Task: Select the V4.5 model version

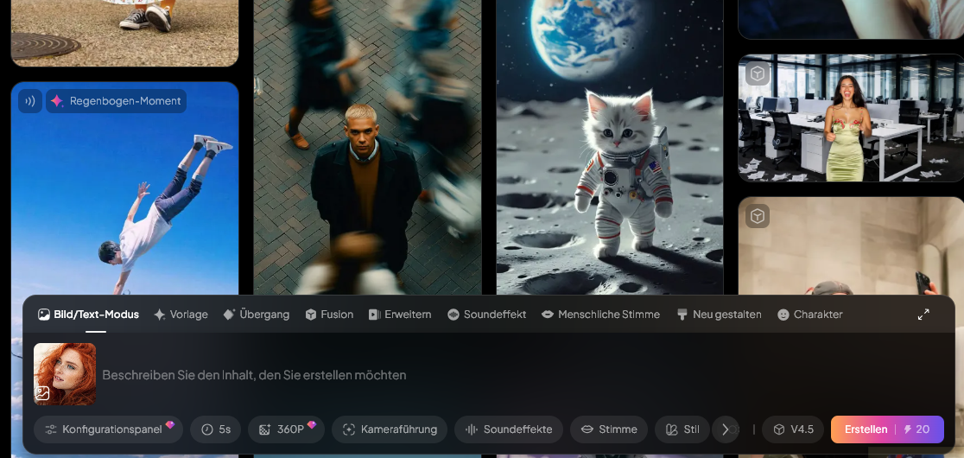Action: pos(793,429)
